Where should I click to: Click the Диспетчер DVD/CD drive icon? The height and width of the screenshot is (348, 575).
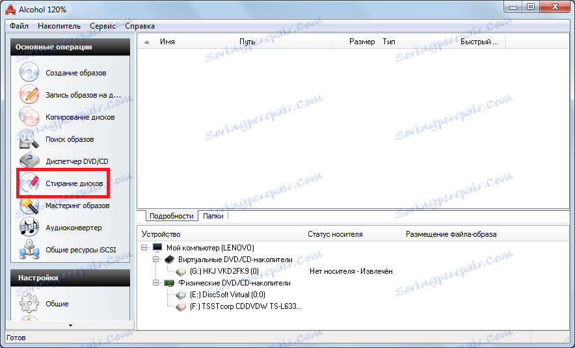point(29,161)
